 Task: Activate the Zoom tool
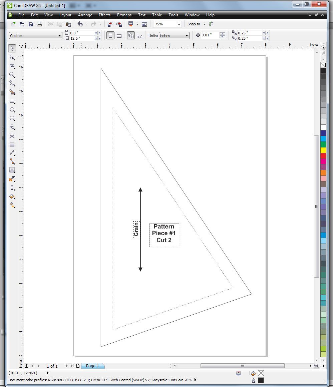pos(12,75)
